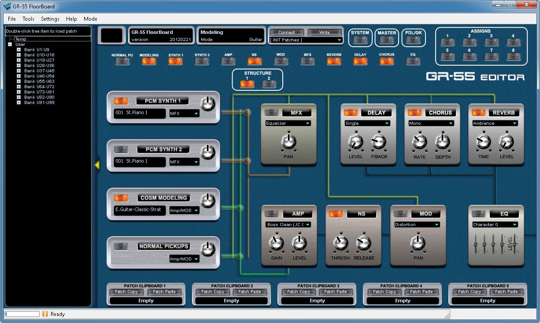Open the MOD Distortion type dropdown
The width and height of the screenshot is (540, 323).
417,225
